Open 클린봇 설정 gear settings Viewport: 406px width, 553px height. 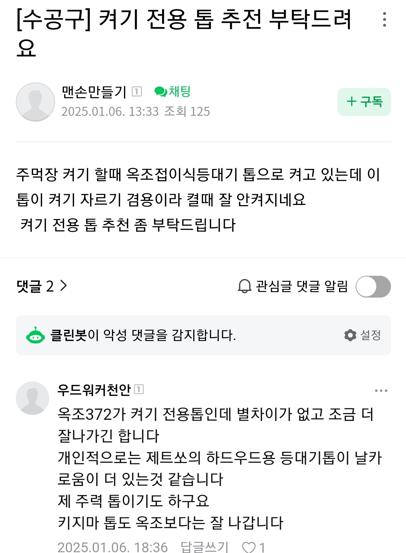(362, 335)
